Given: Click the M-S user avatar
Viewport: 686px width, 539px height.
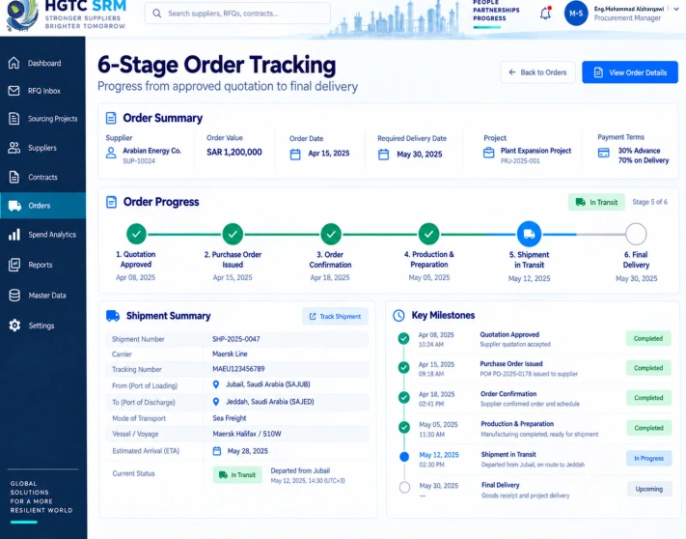Looking at the screenshot, I should tap(576, 14).
